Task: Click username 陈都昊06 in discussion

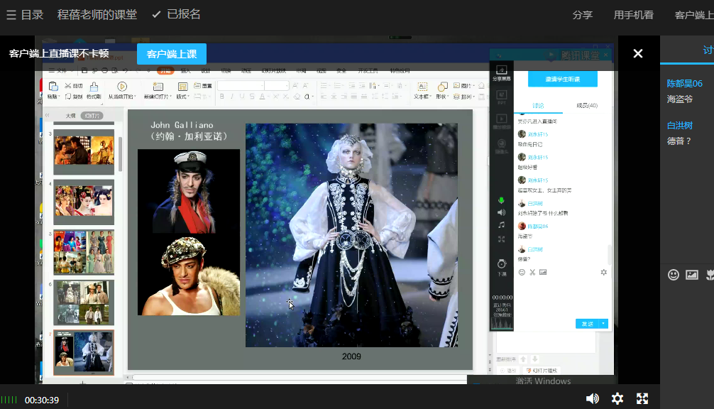Action: click(x=684, y=83)
